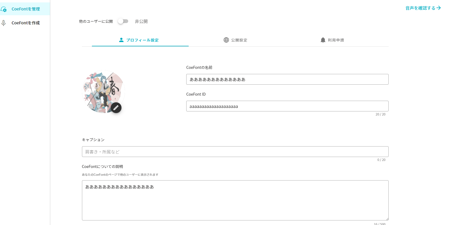Click the 他のユーザーに公開 label

96,21
